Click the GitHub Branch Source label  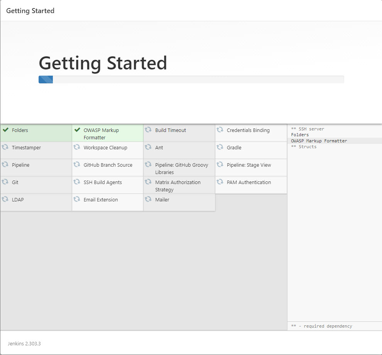(108, 165)
